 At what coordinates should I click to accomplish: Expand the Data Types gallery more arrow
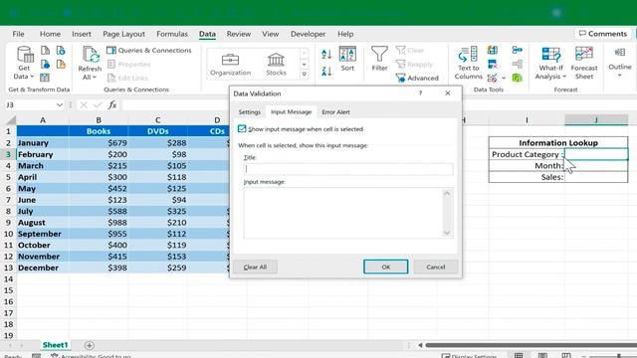tap(305, 75)
